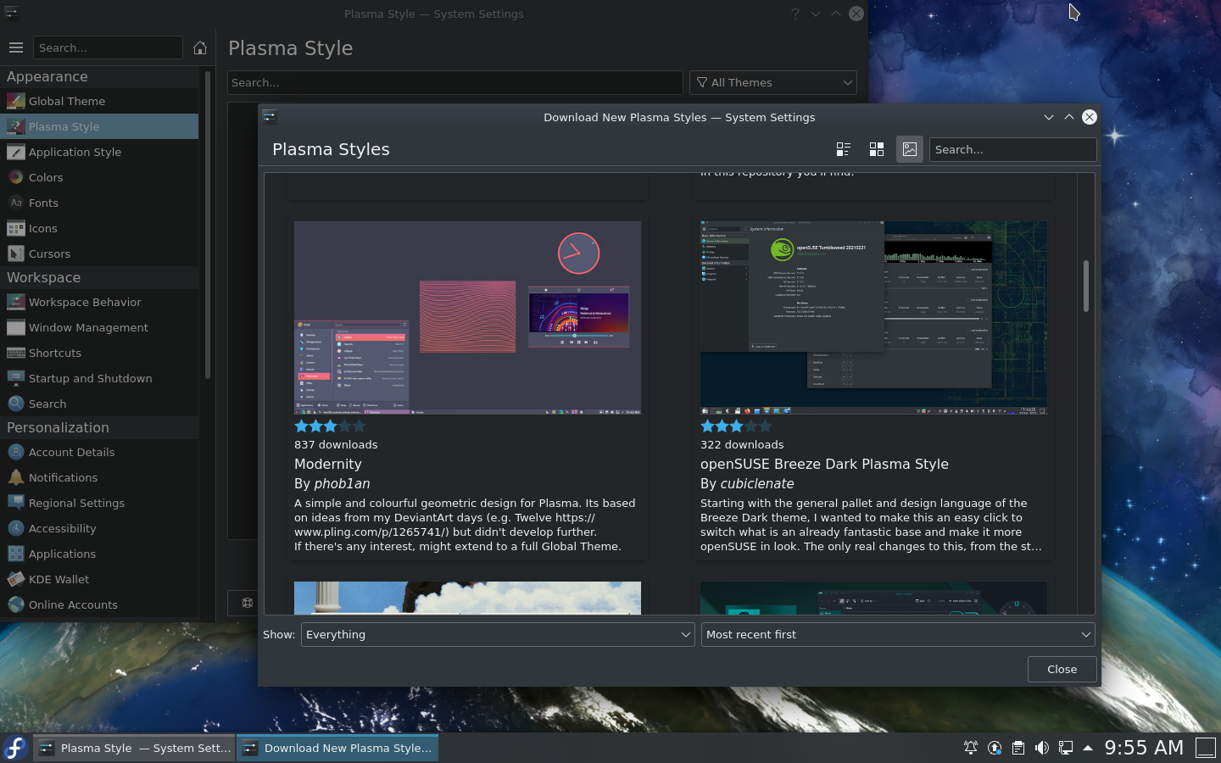This screenshot has width=1221, height=763.
Task: Click the Close button in the dialog
Action: pos(1062,669)
